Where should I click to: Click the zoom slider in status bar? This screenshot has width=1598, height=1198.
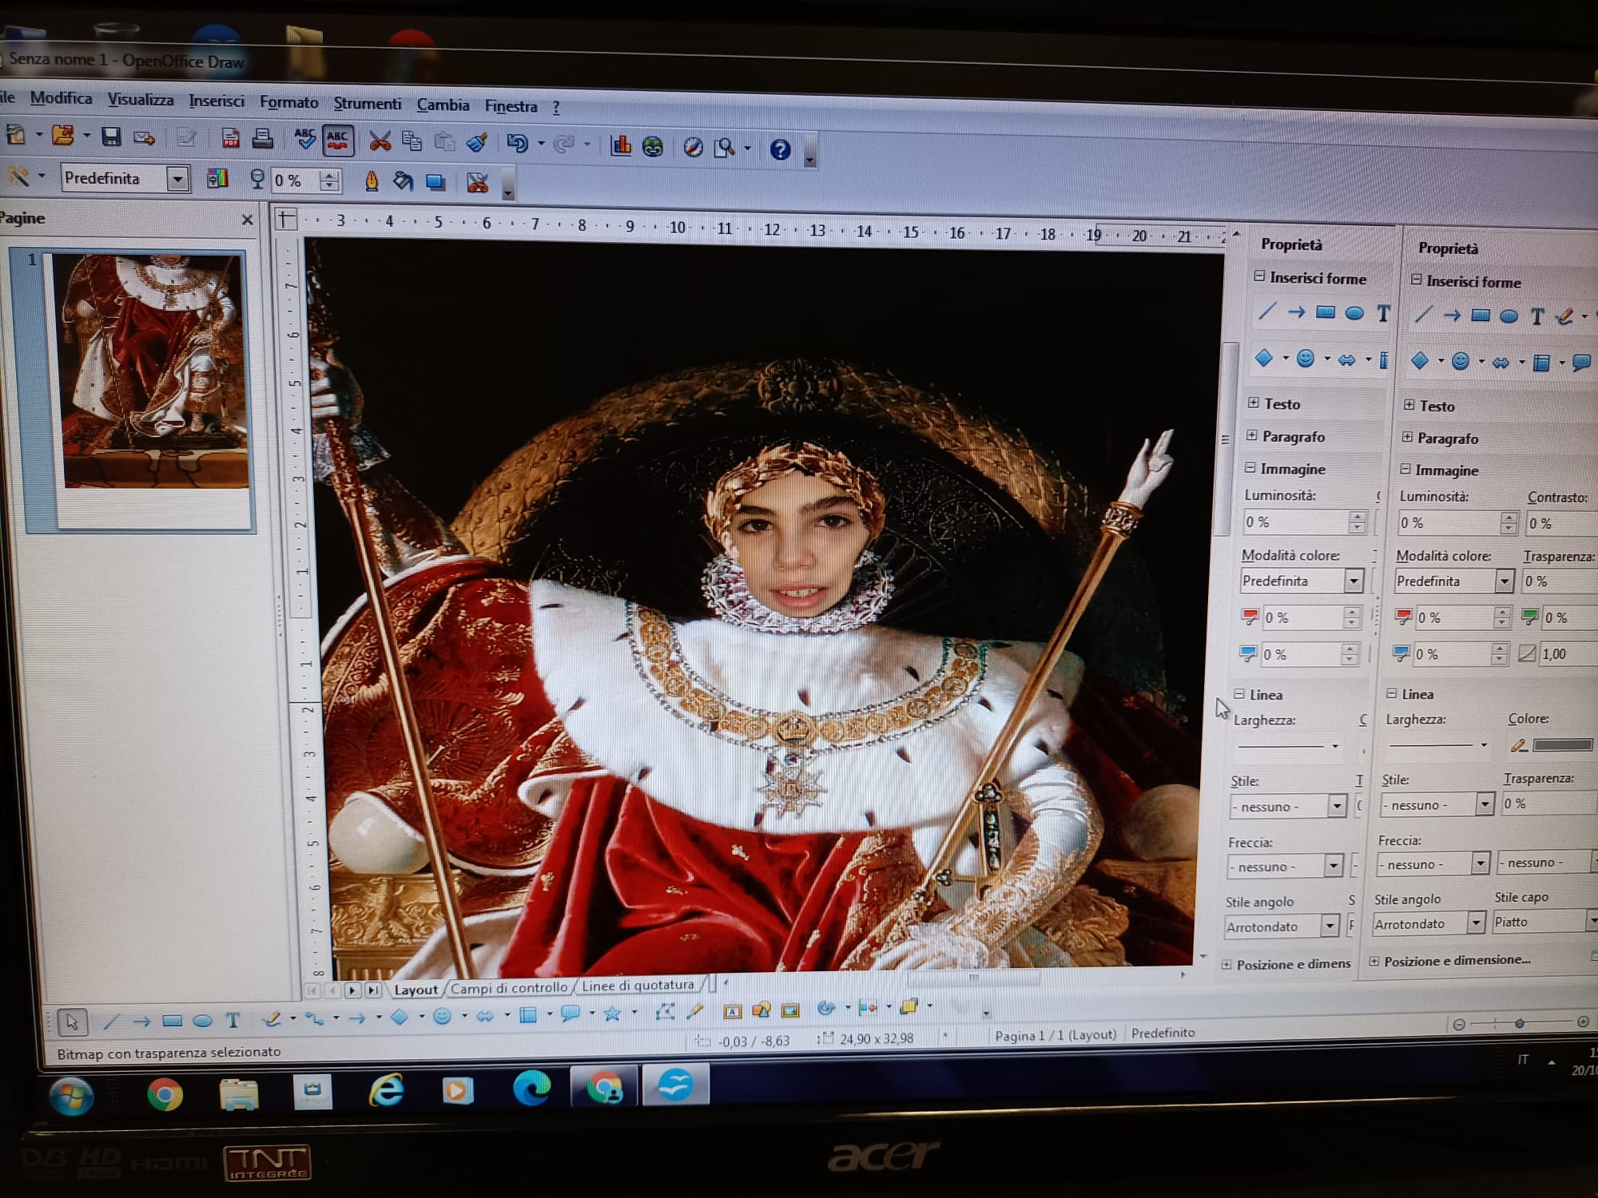pyautogui.click(x=1519, y=1023)
